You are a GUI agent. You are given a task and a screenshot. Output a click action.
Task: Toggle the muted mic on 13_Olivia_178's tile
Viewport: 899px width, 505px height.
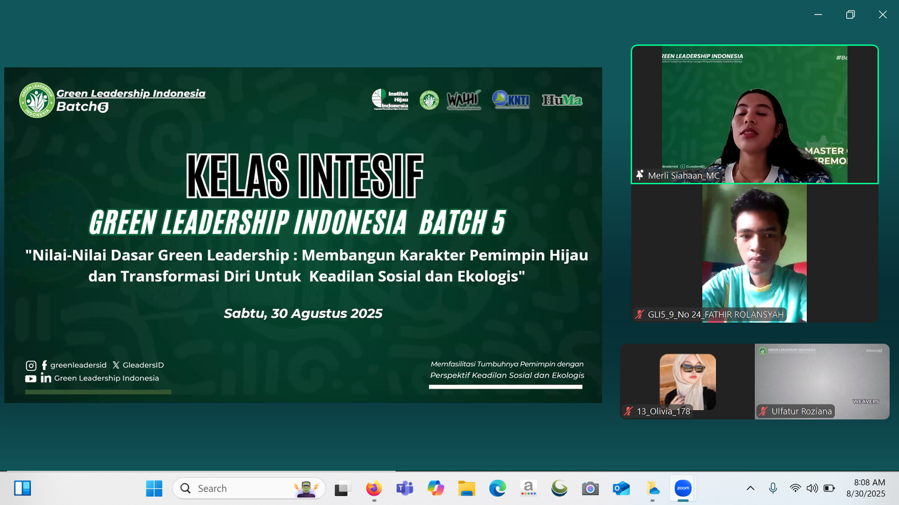(628, 411)
